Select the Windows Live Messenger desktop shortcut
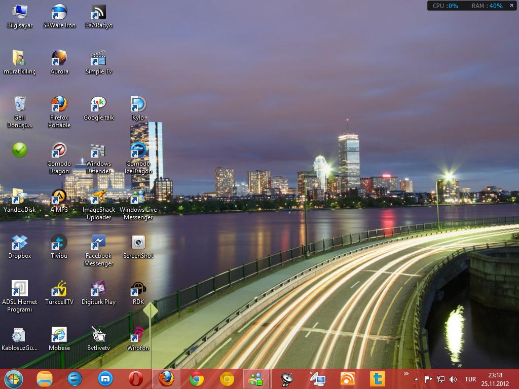 [138, 197]
